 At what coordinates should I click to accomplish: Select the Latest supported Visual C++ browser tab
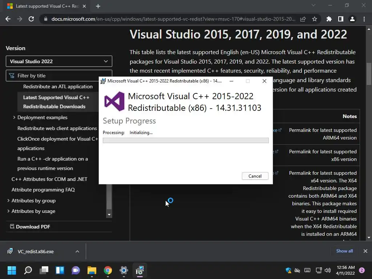46,6
